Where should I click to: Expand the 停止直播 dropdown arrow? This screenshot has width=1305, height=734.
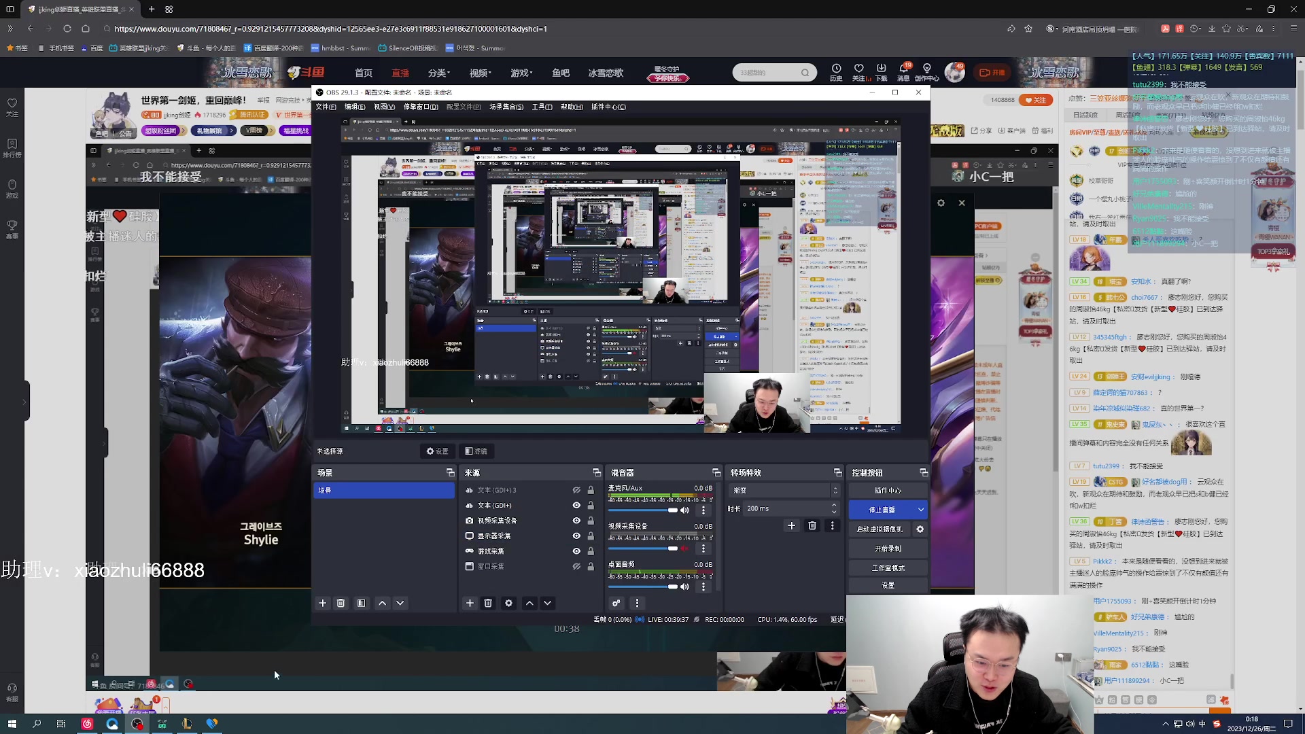[x=921, y=510]
